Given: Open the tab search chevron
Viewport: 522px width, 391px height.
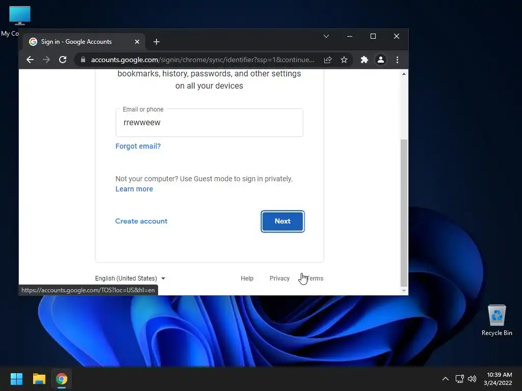Looking at the screenshot, I should (x=326, y=36).
